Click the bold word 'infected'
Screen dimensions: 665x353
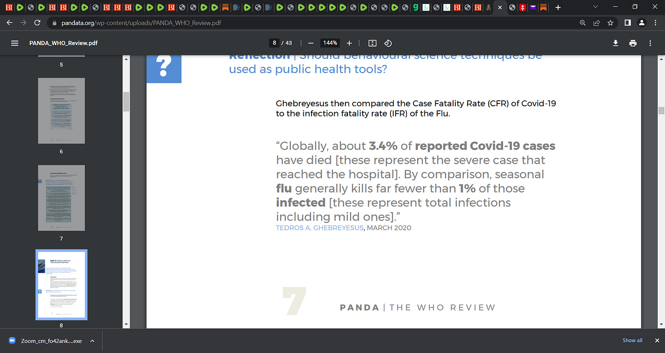pos(301,202)
